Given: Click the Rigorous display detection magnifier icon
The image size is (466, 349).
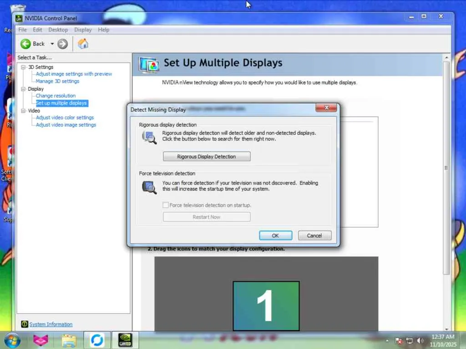Looking at the screenshot, I should click(149, 137).
